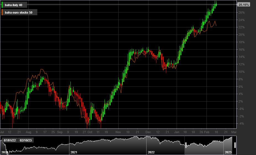Image resolution: width=256 pixels, height=155 pixels.
Task: Click the 22% label on percent axis
Action: click(x=241, y=27)
